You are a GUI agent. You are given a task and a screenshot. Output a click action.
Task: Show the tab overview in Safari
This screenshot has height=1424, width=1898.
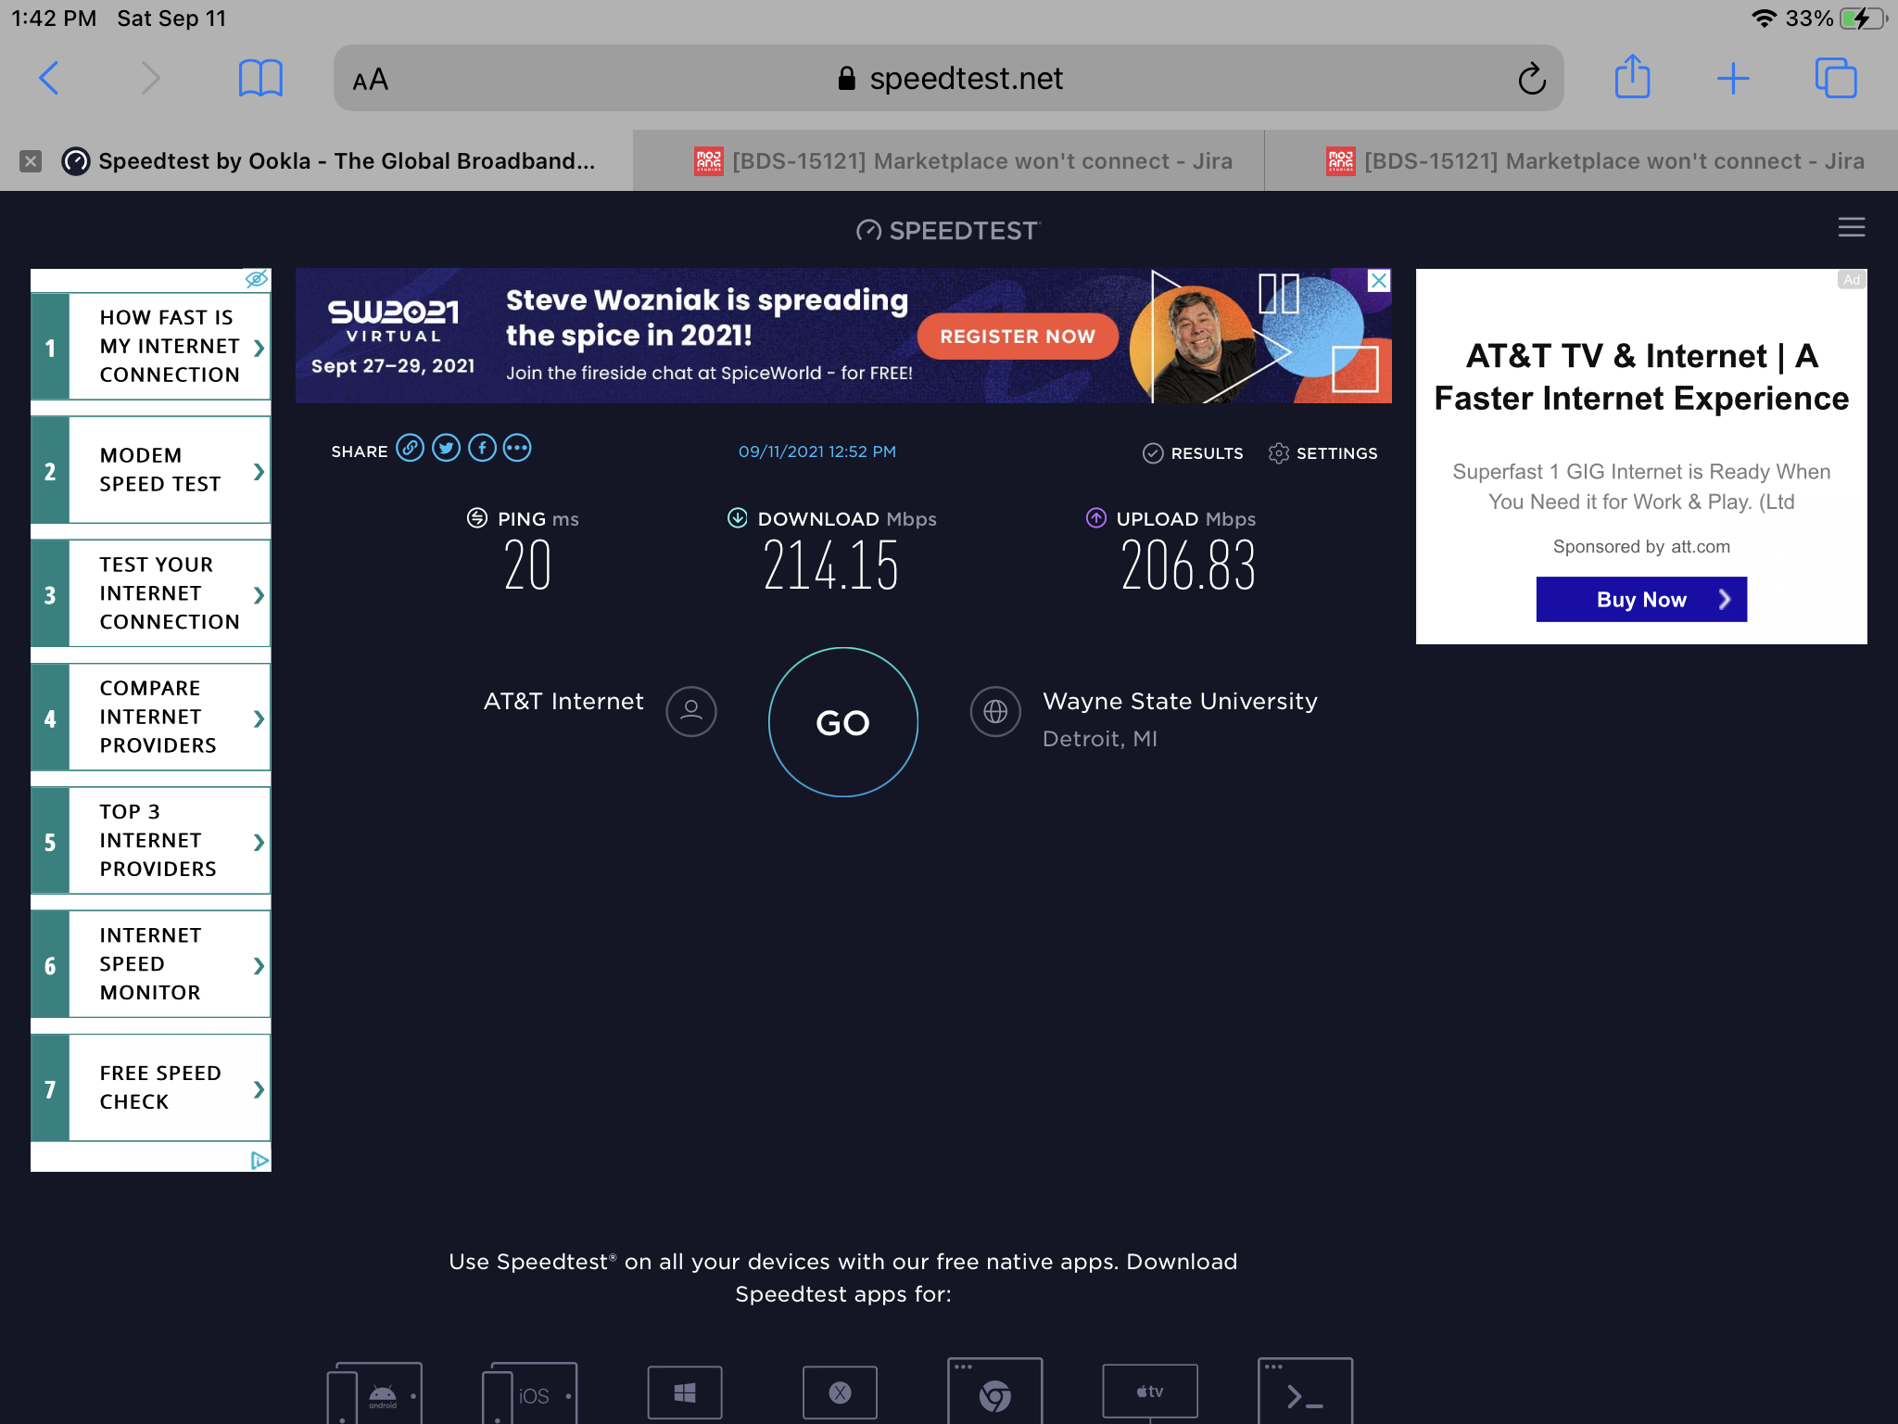[1835, 78]
